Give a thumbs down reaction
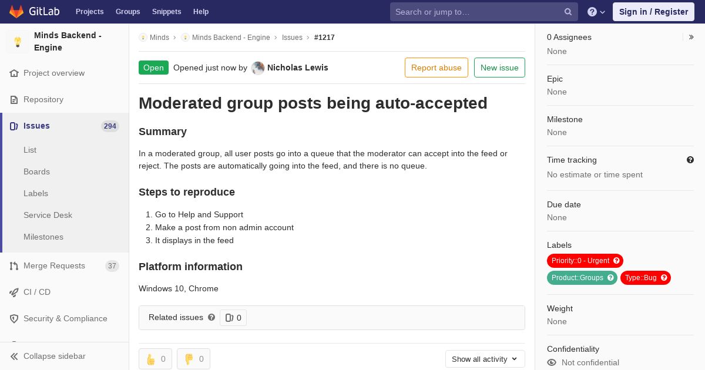705x370 pixels. point(193,359)
